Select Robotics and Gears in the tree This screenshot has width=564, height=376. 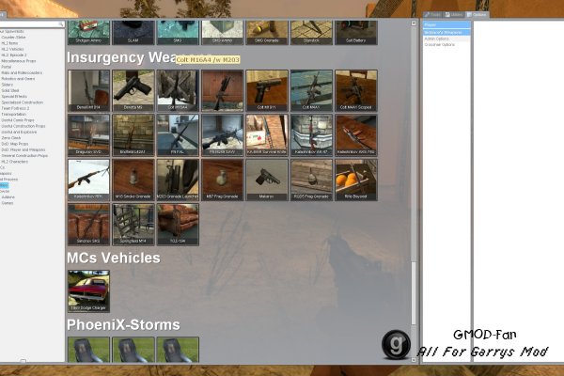(x=18, y=78)
